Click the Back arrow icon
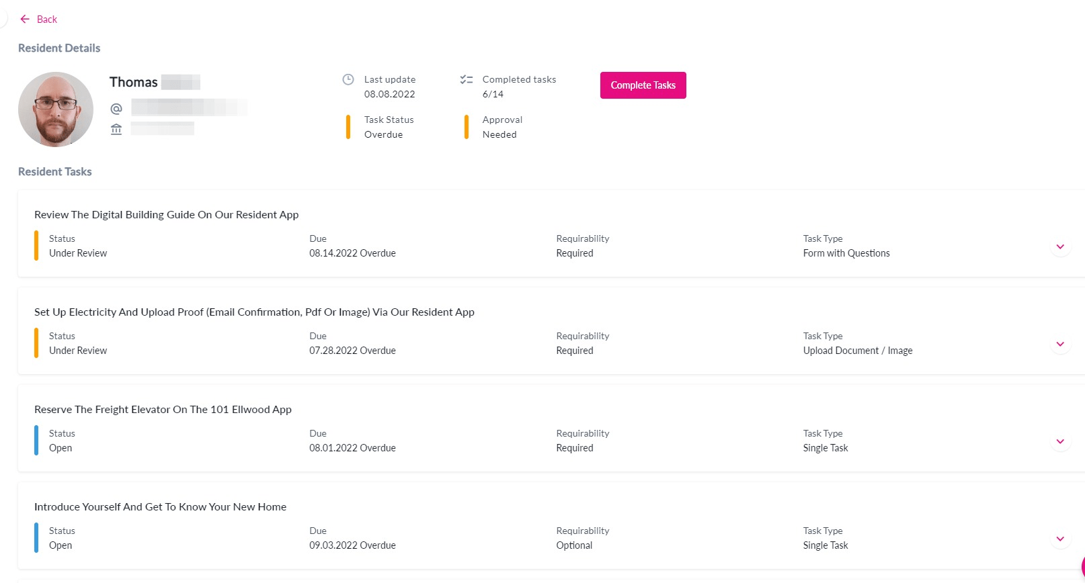Viewport: 1085px width, 583px height. pos(25,19)
